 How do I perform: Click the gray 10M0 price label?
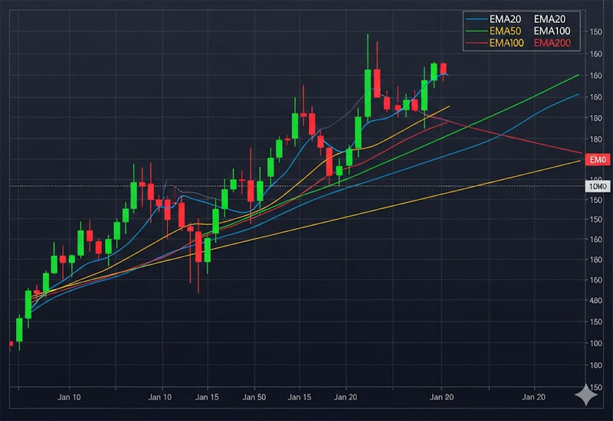(x=597, y=186)
